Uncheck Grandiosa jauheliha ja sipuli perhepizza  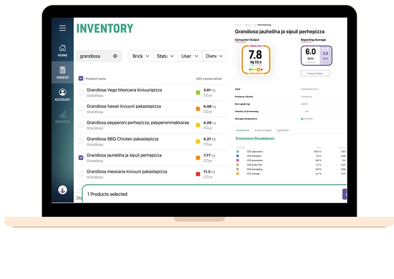coord(80,157)
